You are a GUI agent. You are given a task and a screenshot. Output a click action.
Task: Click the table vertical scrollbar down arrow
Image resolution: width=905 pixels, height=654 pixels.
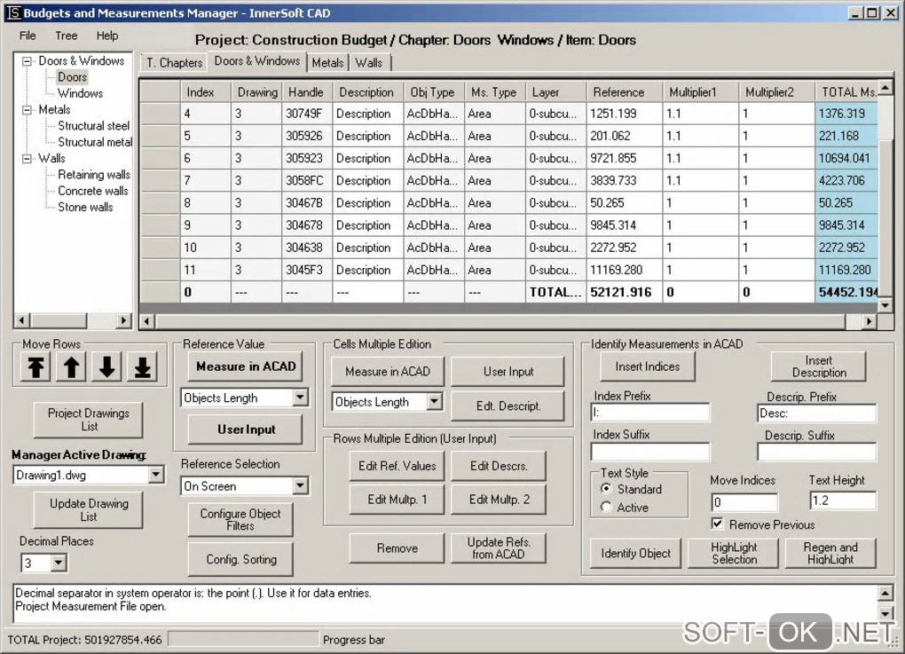[x=885, y=305]
